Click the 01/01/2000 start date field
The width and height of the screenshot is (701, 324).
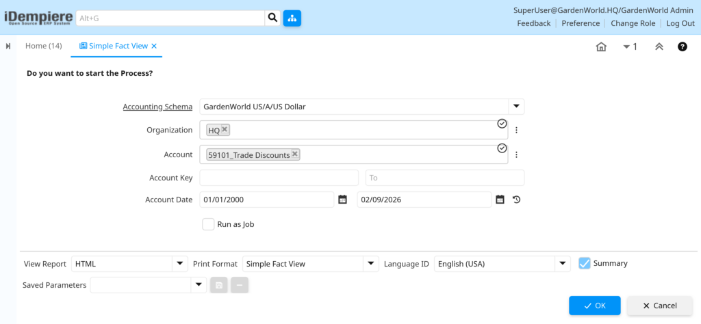(x=266, y=200)
